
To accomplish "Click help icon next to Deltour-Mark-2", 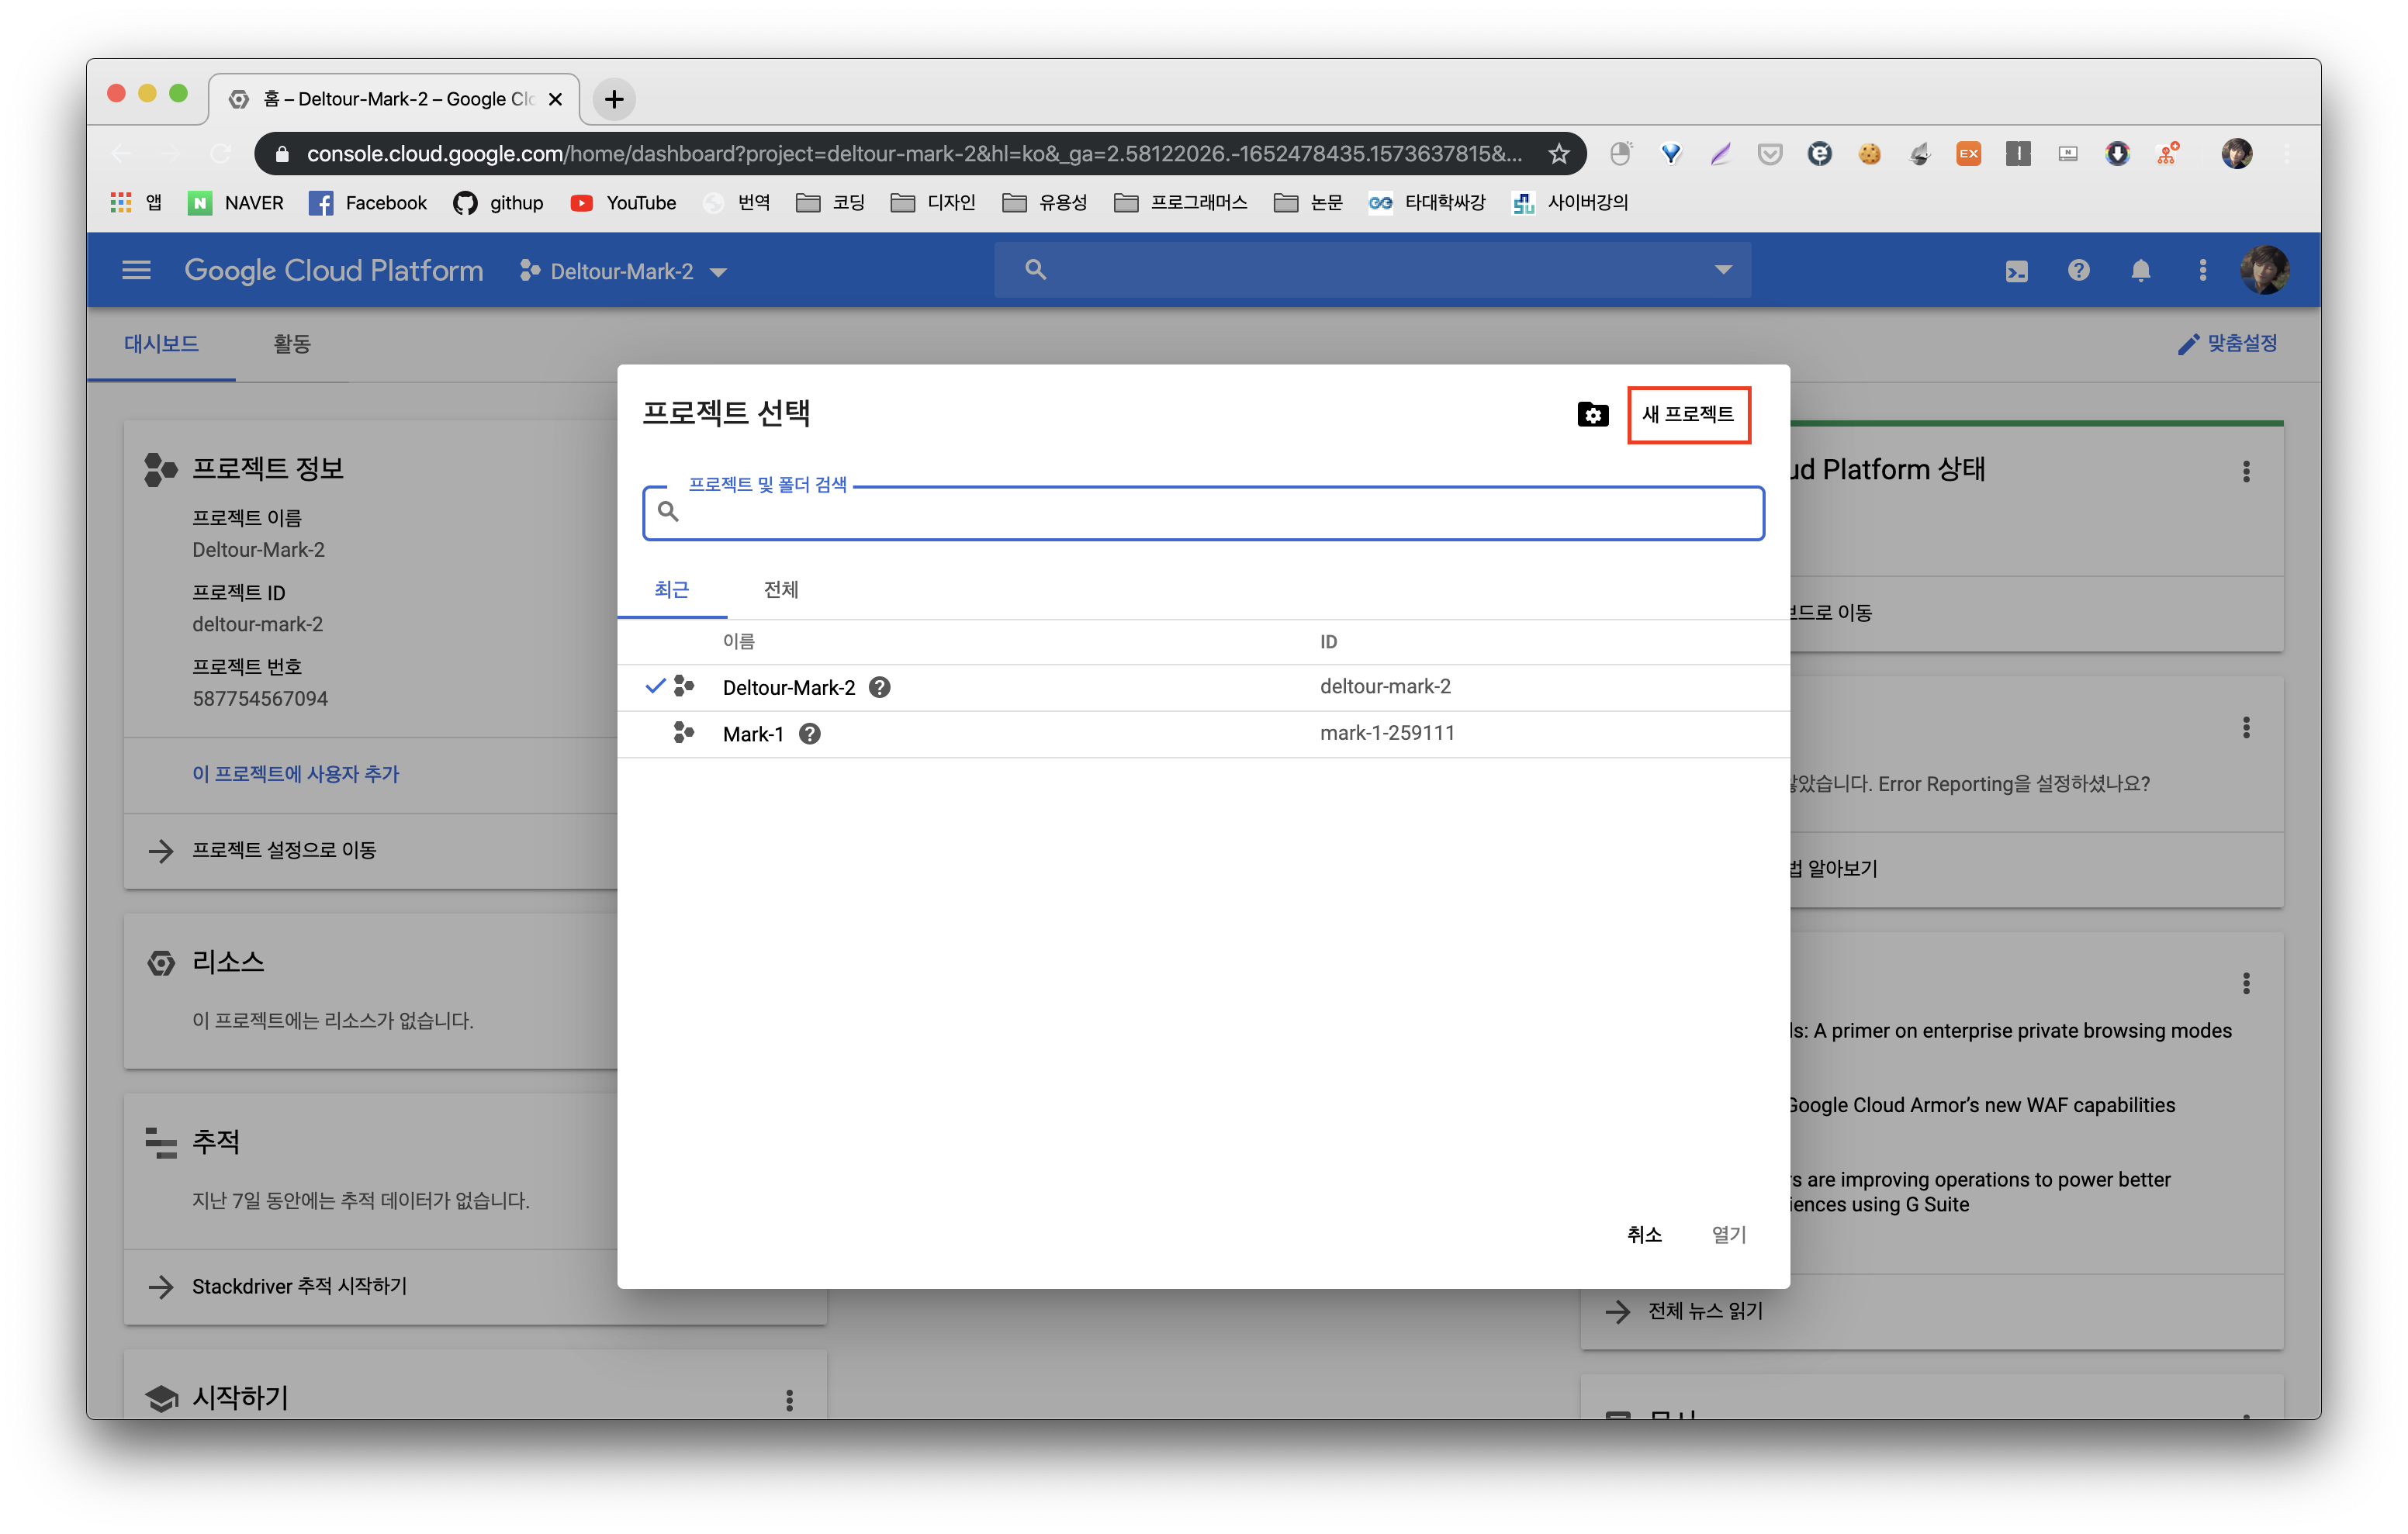I will (879, 687).
